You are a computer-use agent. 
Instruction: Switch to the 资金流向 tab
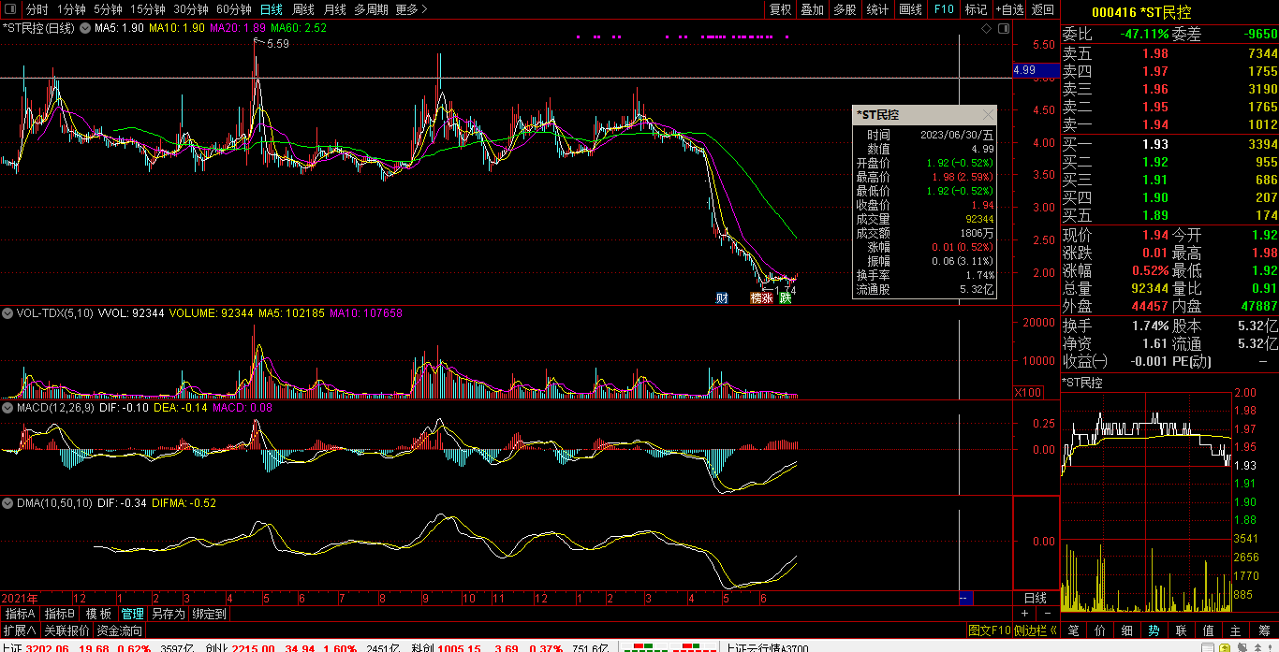point(120,630)
